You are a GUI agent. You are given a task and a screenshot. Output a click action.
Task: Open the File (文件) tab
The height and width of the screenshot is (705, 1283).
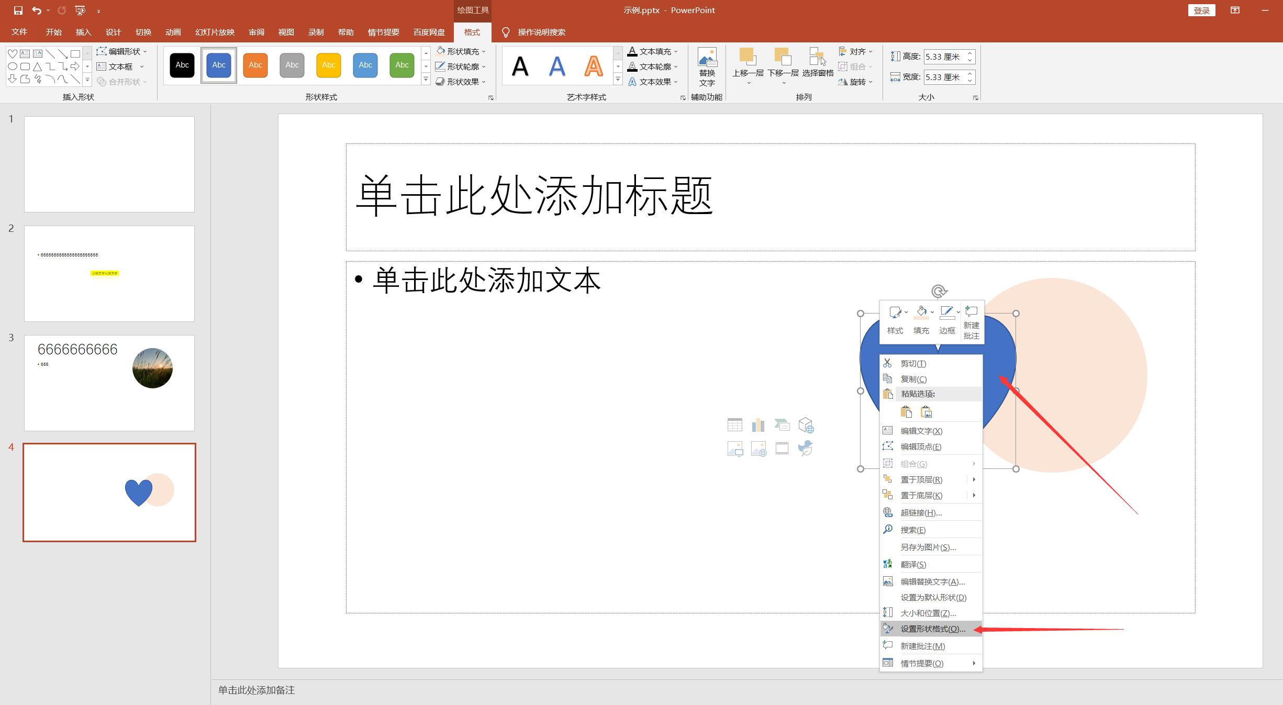pos(19,32)
